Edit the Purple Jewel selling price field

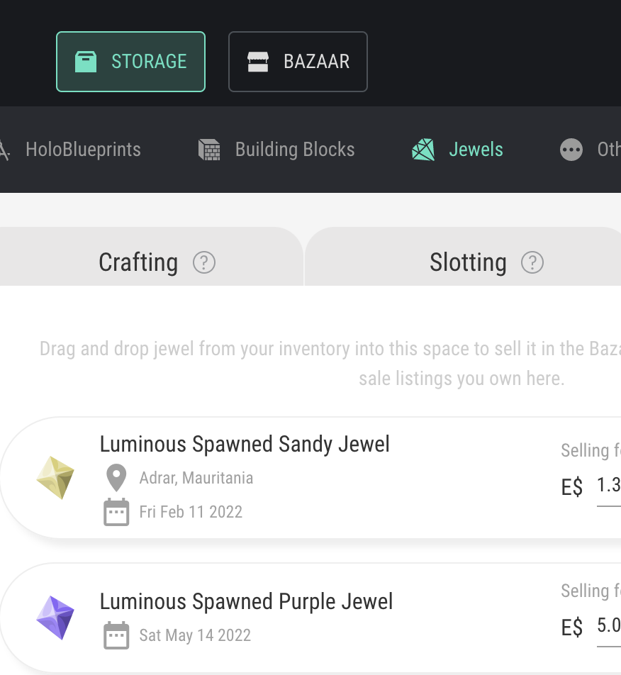point(608,626)
